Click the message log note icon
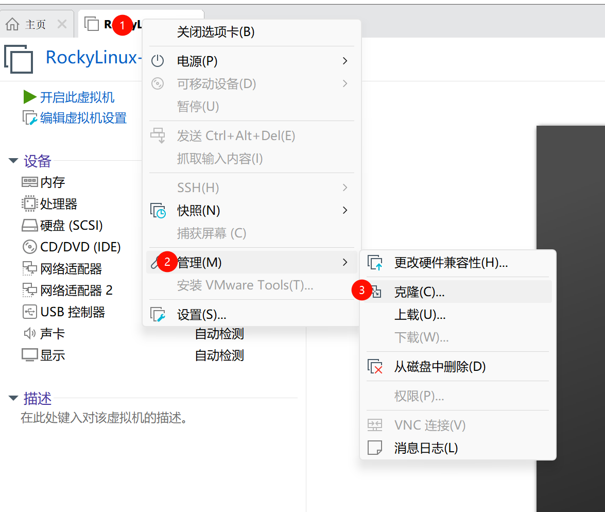This screenshot has width=605, height=512. click(375, 448)
